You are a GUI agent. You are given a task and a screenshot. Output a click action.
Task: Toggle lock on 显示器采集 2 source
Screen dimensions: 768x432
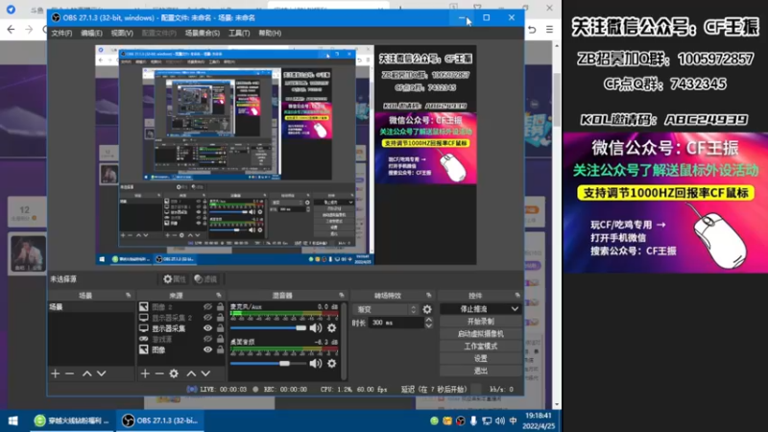[x=221, y=318]
